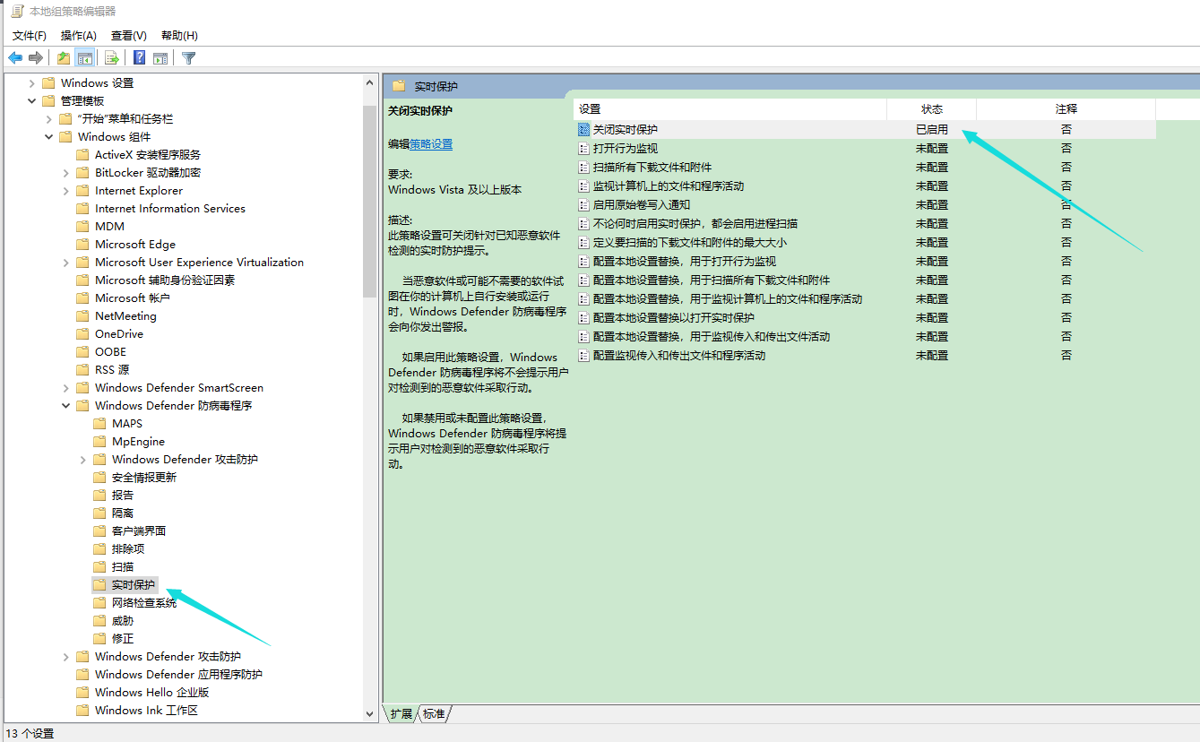Image resolution: width=1200 pixels, height=742 pixels.
Task: Select 配置本地设置替换以打开实时保护
Action: coord(674,318)
